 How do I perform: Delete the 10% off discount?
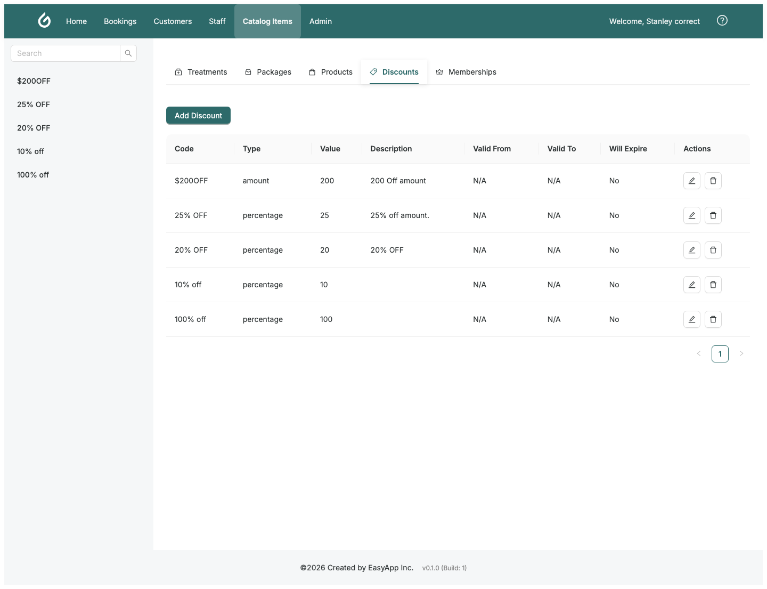point(713,285)
